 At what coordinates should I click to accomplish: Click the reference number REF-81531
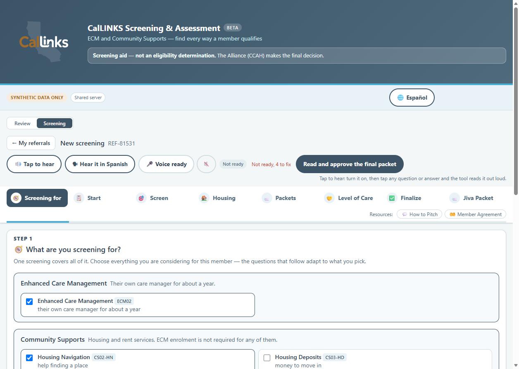[121, 143]
